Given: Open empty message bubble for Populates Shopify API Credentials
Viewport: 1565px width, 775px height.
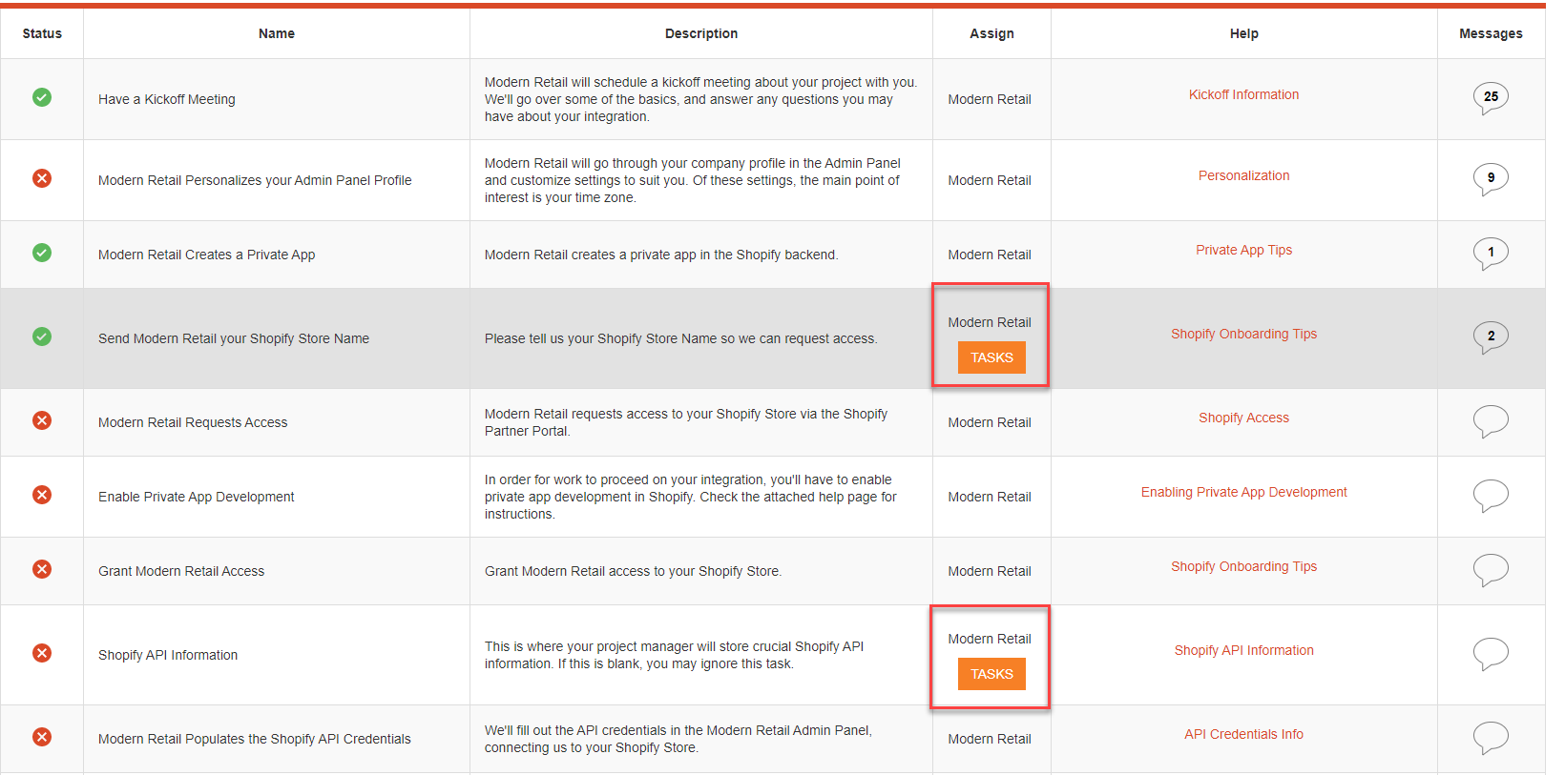Looking at the screenshot, I should [x=1491, y=737].
